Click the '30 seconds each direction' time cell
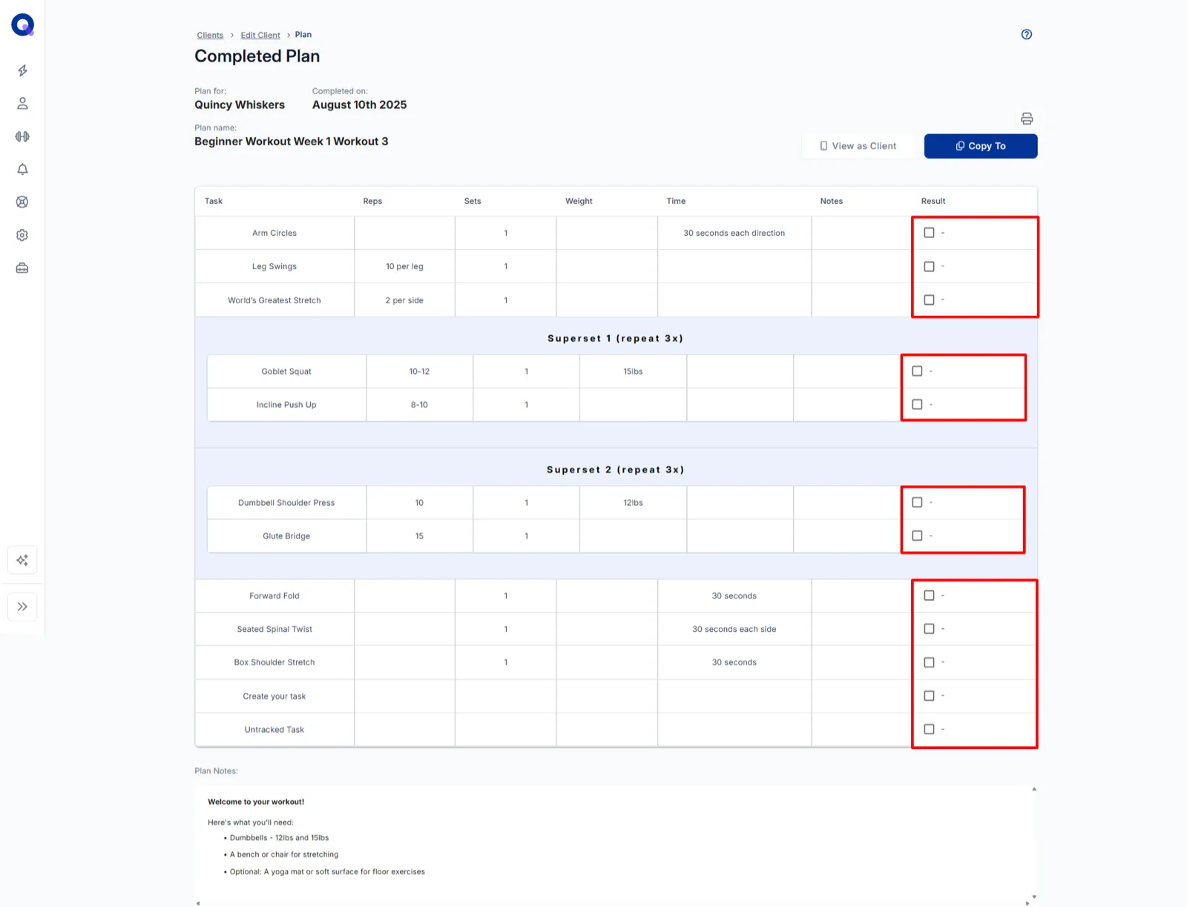1187x907 pixels. coord(734,233)
